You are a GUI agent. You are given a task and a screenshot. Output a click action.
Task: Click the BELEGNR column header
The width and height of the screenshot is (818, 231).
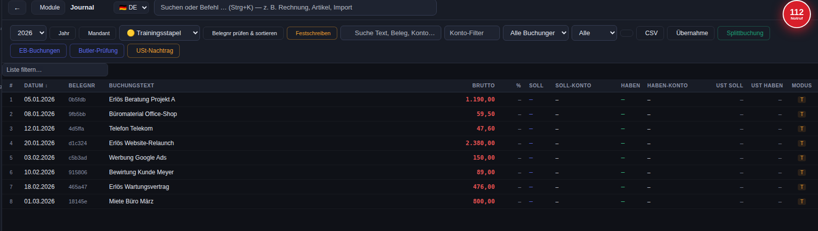pyautogui.click(x=82, y=86)
